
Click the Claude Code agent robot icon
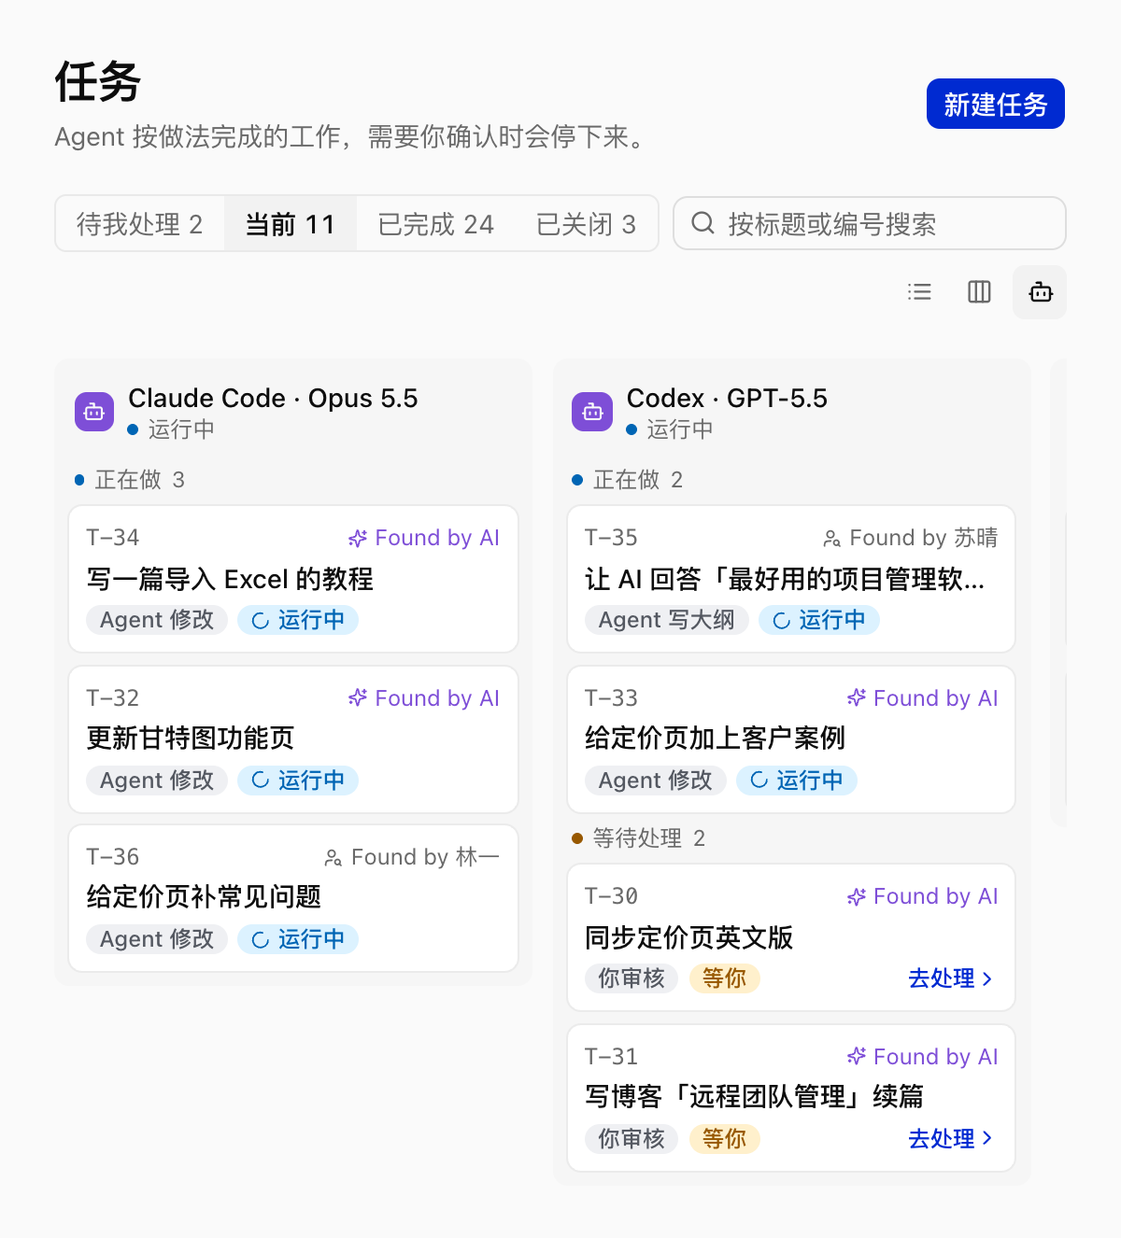94,412
